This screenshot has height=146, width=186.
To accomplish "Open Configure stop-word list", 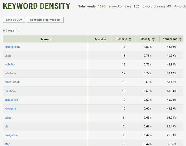I will tap(45, 20).
